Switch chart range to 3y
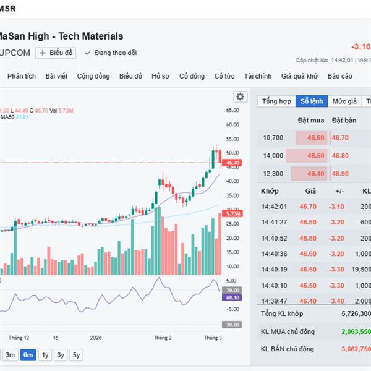Screen dimensions: 371x371 60,355
